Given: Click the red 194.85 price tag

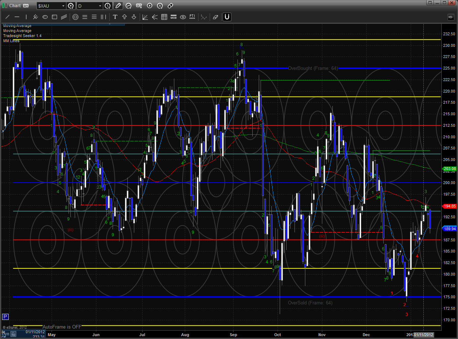Looking at the screenshot, I should tap(450, 206).
